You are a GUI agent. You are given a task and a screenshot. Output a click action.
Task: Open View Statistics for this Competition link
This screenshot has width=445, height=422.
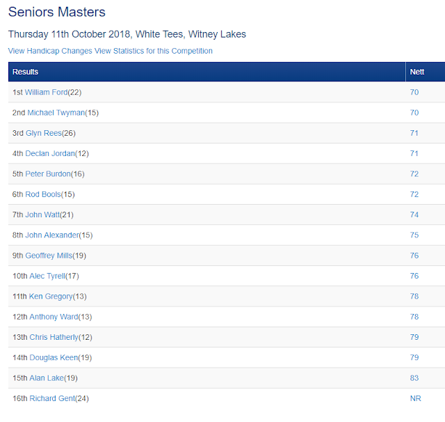(x=154, y=51)
